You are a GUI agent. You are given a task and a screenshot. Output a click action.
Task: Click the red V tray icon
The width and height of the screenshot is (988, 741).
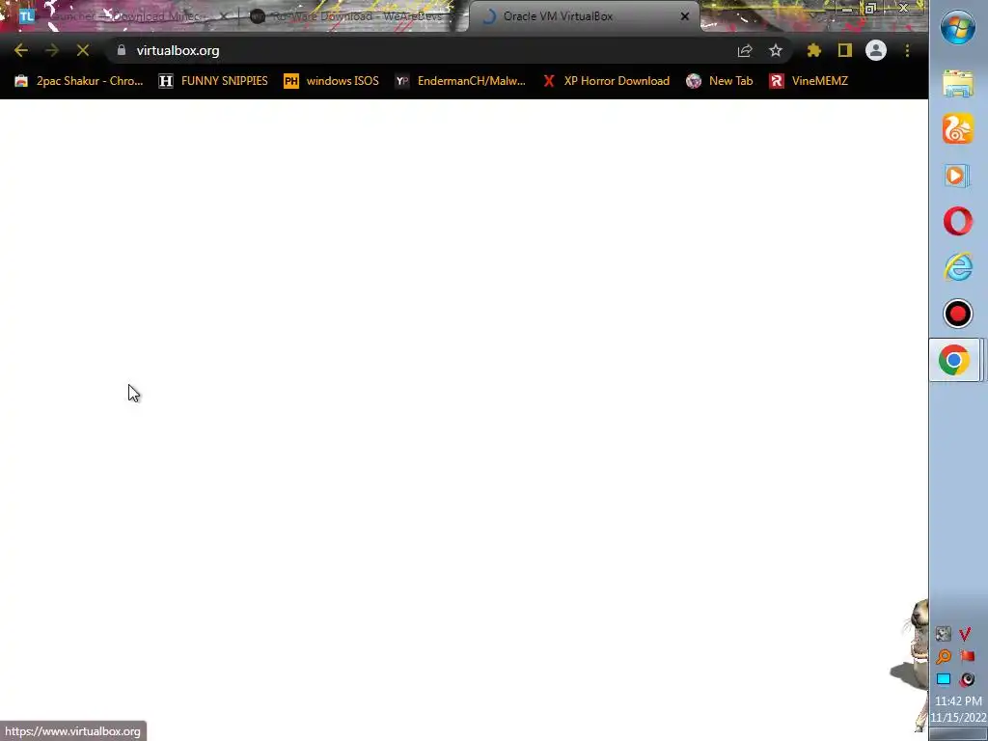[965, 633]
